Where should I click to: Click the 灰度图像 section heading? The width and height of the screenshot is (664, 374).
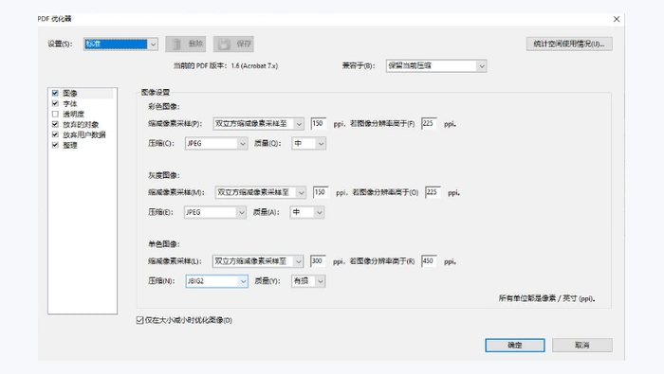(164, 175)
